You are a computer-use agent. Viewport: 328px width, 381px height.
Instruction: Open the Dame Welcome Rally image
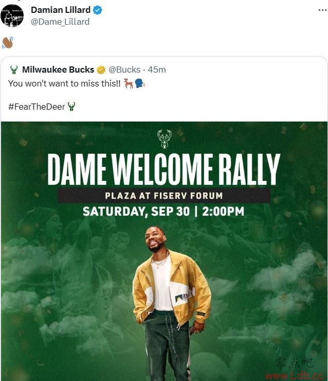(x=164, y=251)
